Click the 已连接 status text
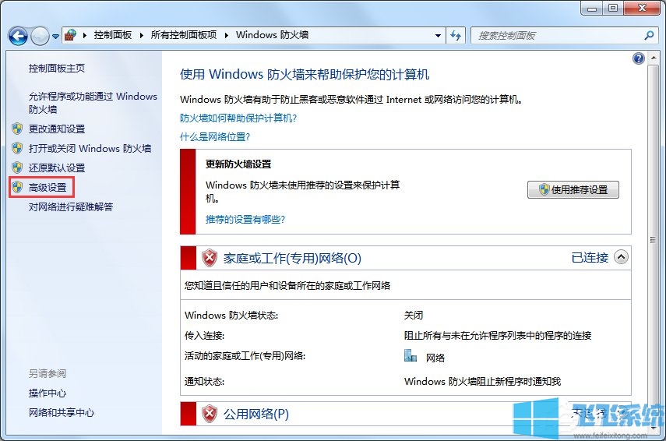666x441 pixels. coord(590,257)
